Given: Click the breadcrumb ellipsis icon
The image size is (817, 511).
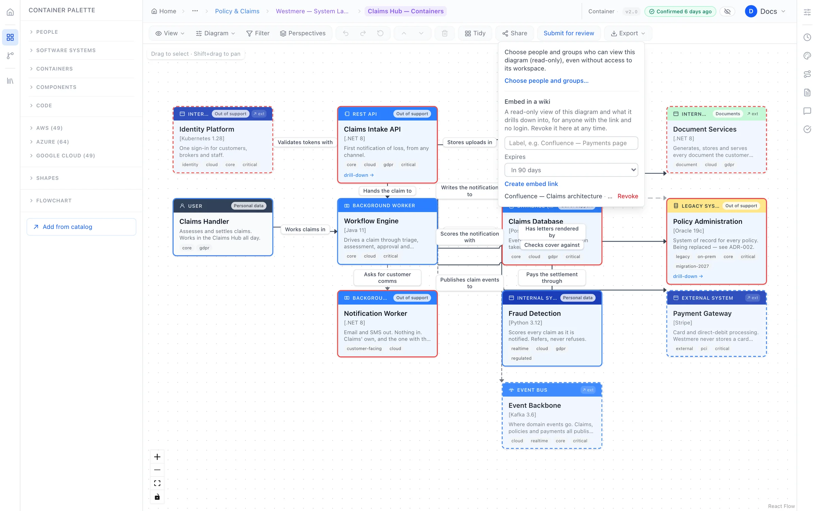Looking at the screenshot, I should click(x=195, y=11).
